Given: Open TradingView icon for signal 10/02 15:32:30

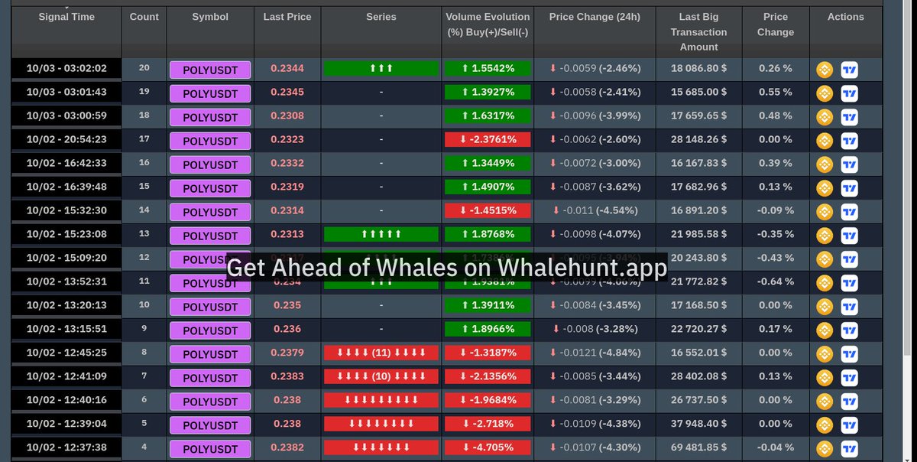Looking at the screenshot, I should (x=849, y=212).
